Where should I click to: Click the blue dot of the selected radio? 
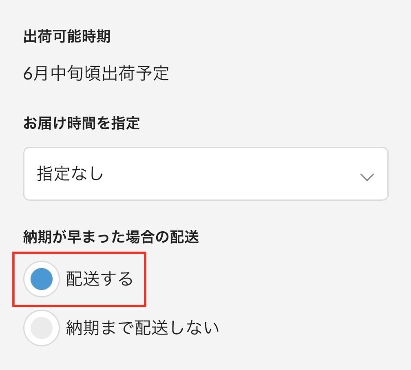coord(42,279)
